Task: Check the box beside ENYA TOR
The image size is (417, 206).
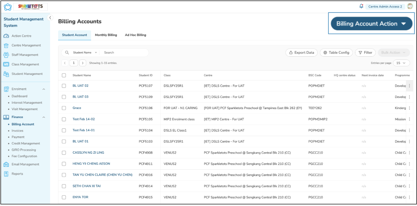Action: pyautogui.click(x=64, y=197)
